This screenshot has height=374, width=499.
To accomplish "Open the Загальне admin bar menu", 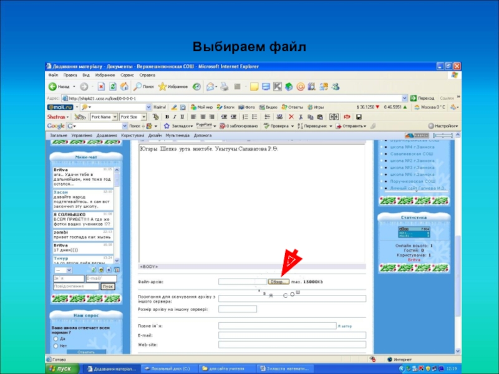I will [x=59, y=135].
